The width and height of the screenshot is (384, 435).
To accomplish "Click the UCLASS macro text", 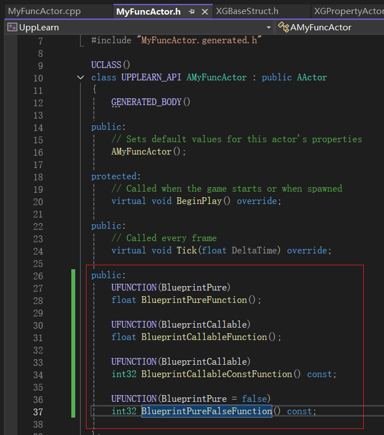I will tap(106, 65).
